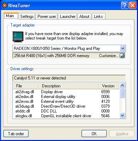The image size is (138, 141).
Task: Select the ati2dvag.dll row
Action: pyautogui.click(x=66, y=92)
